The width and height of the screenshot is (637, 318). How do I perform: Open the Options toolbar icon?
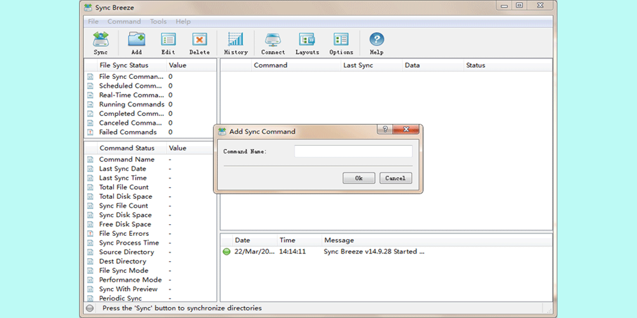[x=341, y=40]
